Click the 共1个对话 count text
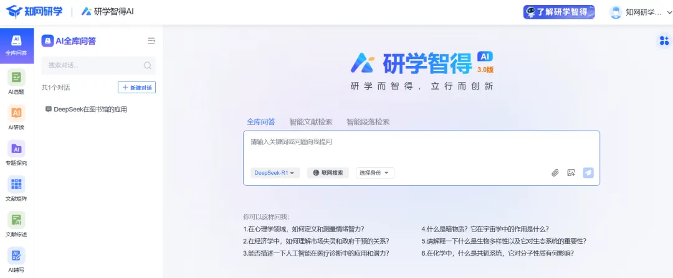The width and height of the screenshot is (673, 278). tap(55, 88)
